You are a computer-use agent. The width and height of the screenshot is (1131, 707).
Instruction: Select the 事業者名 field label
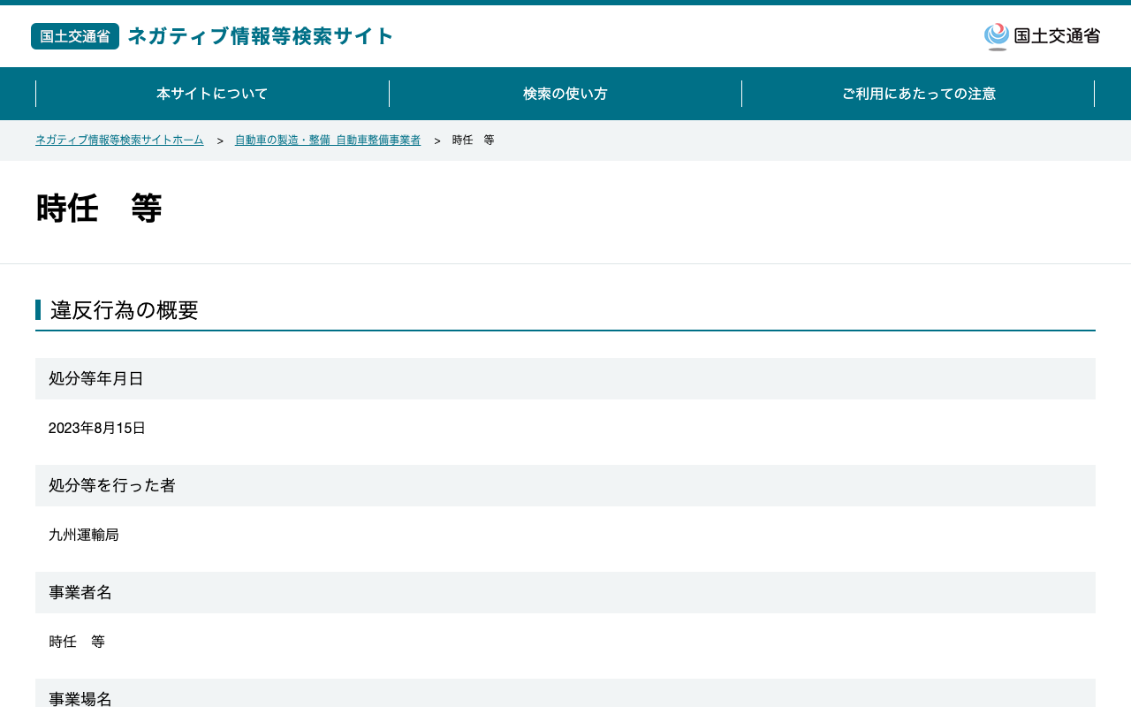click(x=80, y=592)
